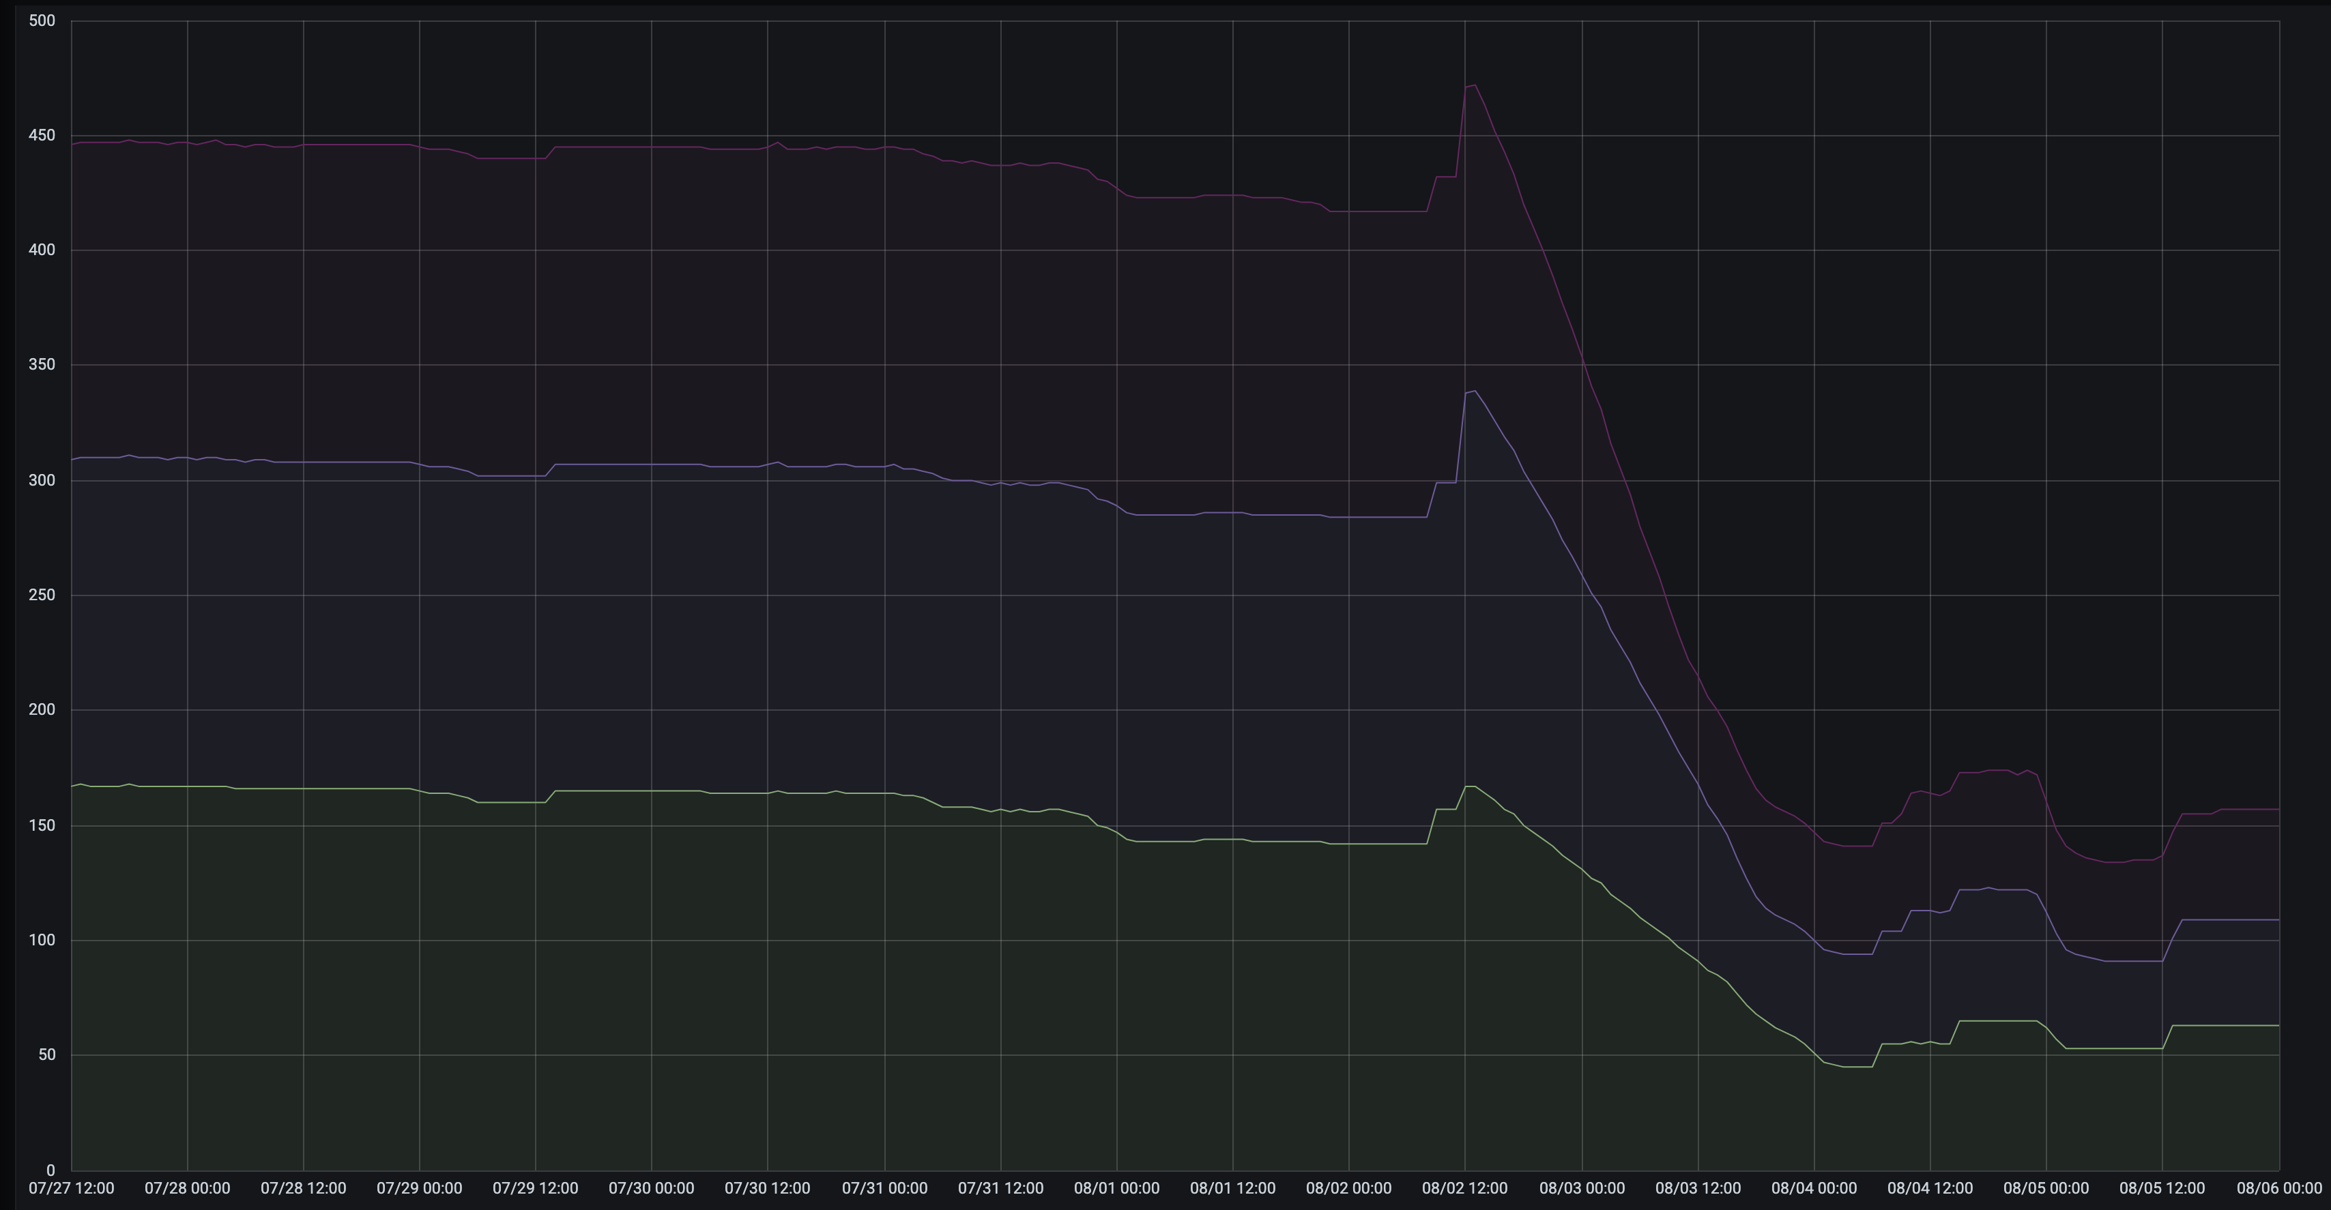Click the 350 y-axis label
The width and height of the screenshot is (2331, 1210).
42,364
